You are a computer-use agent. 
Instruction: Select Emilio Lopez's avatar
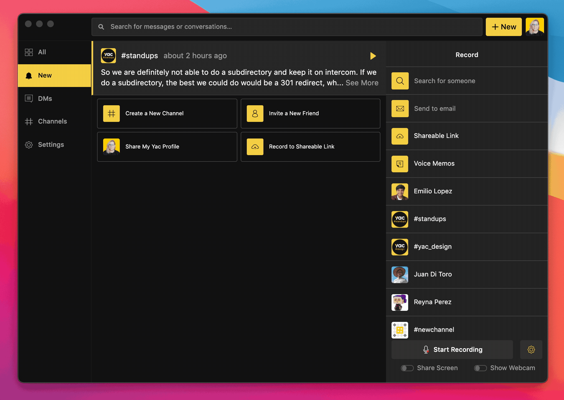[400, 192]
